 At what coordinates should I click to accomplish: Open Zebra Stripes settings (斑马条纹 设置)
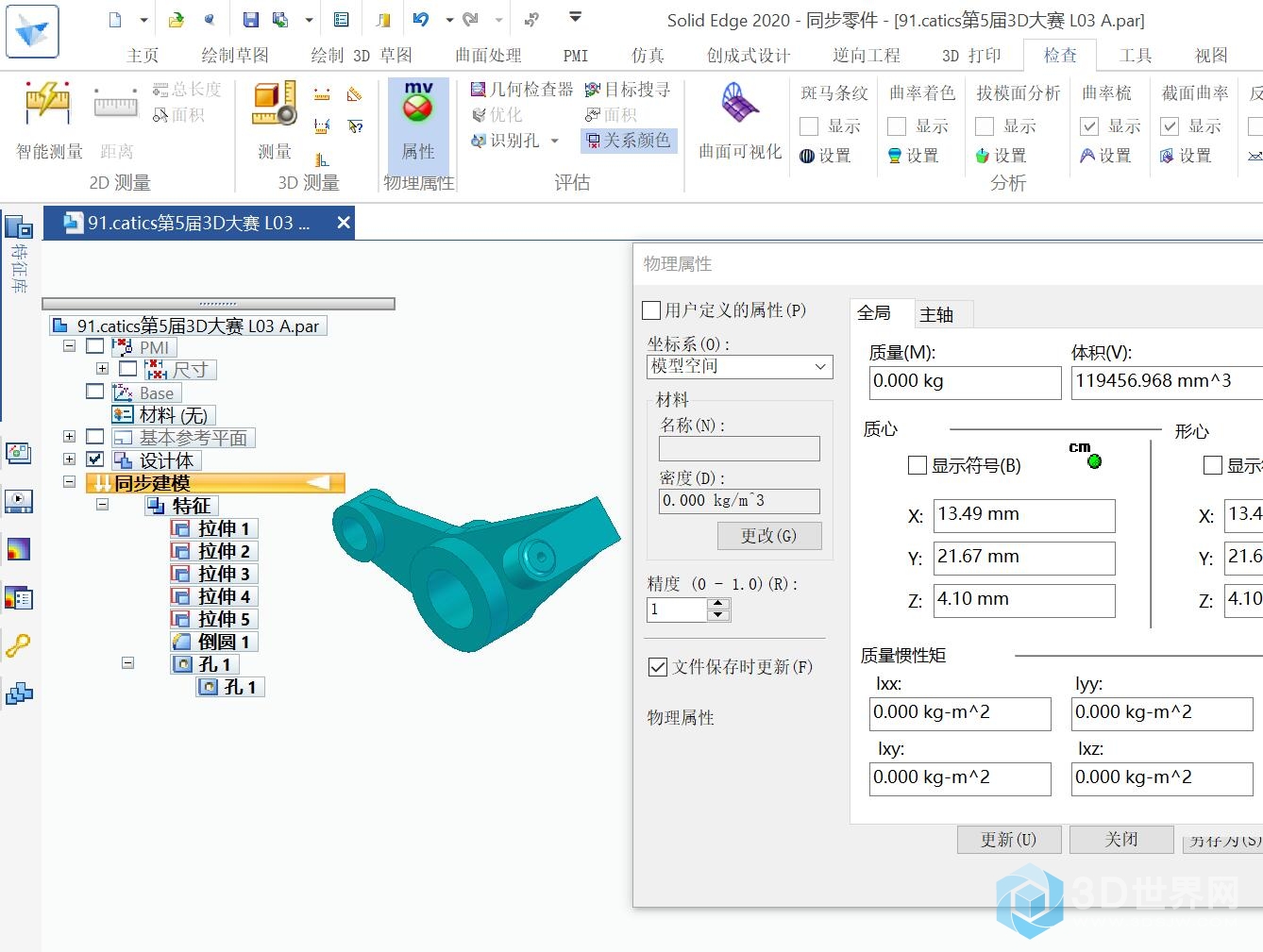point(825,156)
